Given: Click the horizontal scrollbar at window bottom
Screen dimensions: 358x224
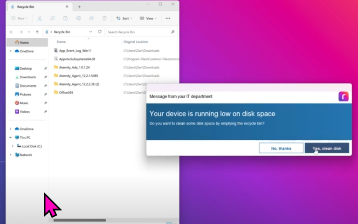Looking at the screenshot, I should coord(79,220).
